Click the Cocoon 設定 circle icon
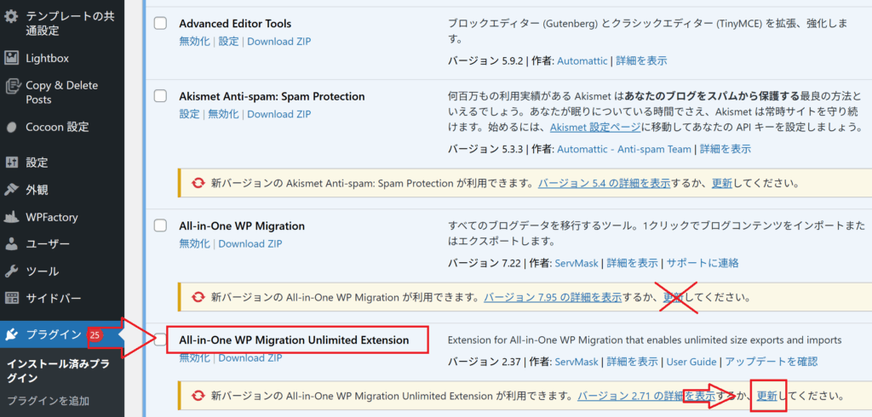The height and width of the screenshot is (417, 872). point(12,127)
